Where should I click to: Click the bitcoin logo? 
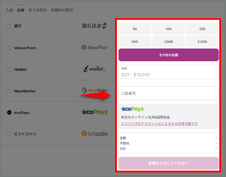(x=94, y=134)
